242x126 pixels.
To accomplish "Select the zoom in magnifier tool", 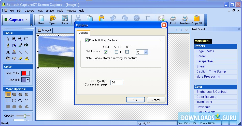I will [x=14, y=39].
